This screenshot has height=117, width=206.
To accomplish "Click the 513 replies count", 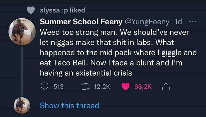I will point(59,87).
